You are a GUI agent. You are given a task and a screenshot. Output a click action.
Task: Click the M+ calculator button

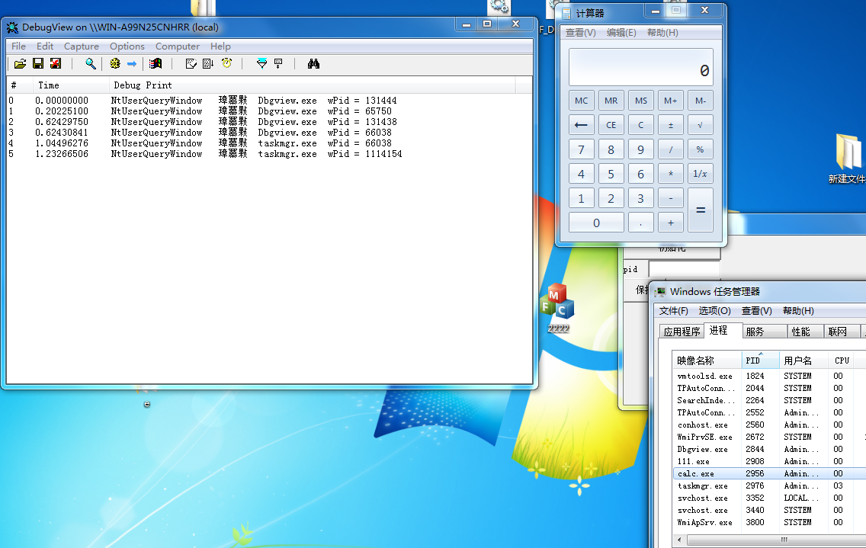point(671,101)
